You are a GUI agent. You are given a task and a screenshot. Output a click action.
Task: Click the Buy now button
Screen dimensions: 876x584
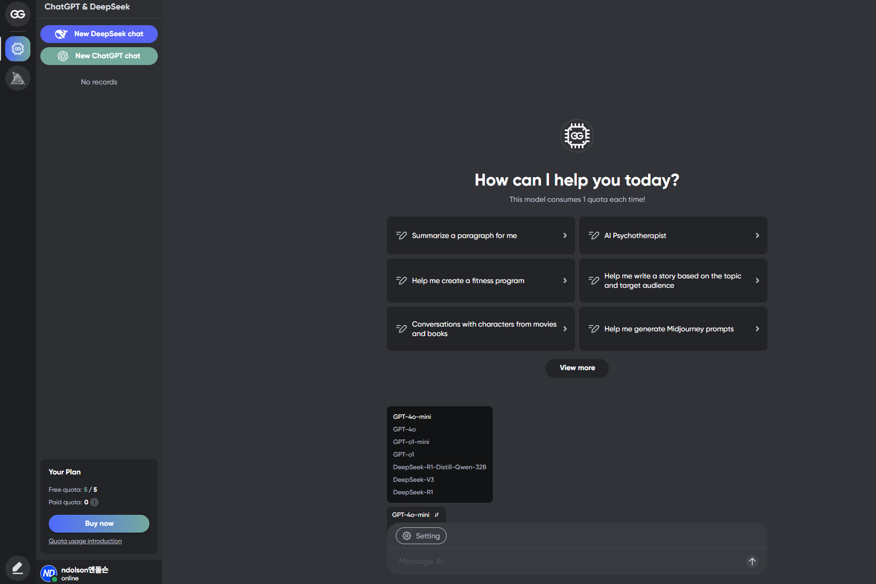coord(99,524)
